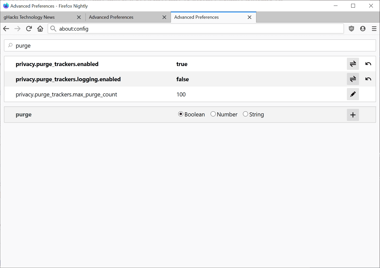Select the privacy.purge_trackers.logging.enabled preference name

68,79
